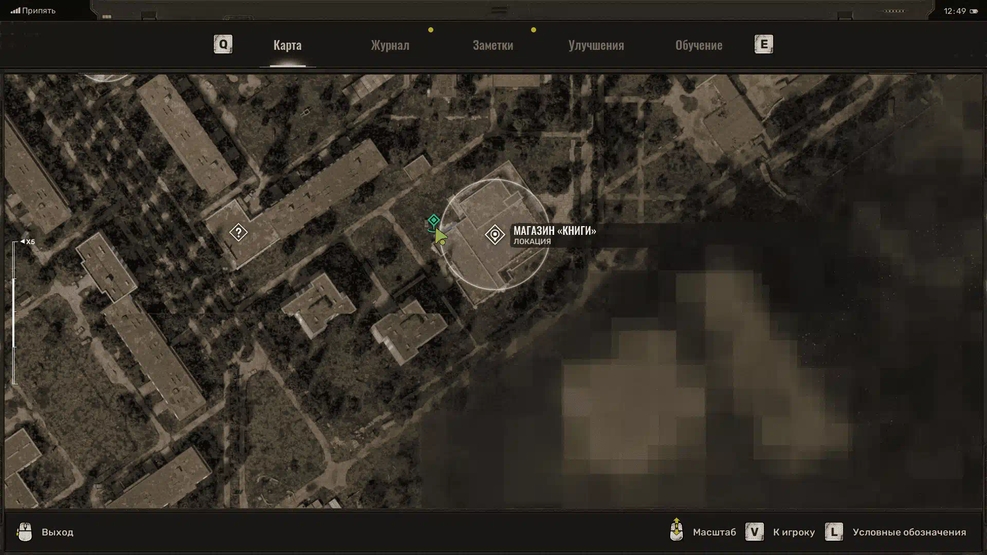Go to the Обучение tab
This screenshot has width=987, height=555.
coord(698,45)
